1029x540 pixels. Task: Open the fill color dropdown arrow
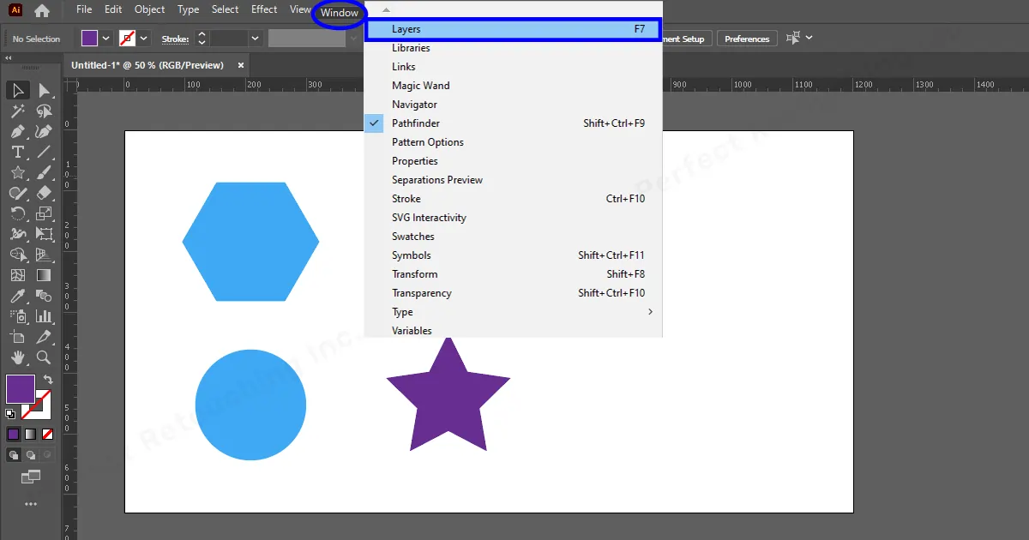coord(106,39)
